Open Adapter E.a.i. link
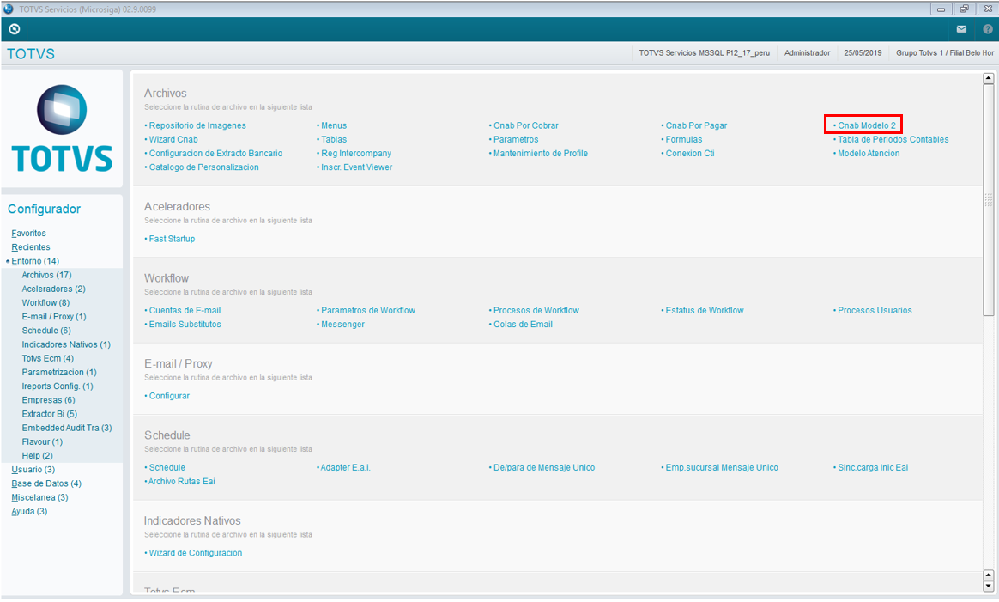This screenshot has width=999, height=602. [x=345, y=468]
